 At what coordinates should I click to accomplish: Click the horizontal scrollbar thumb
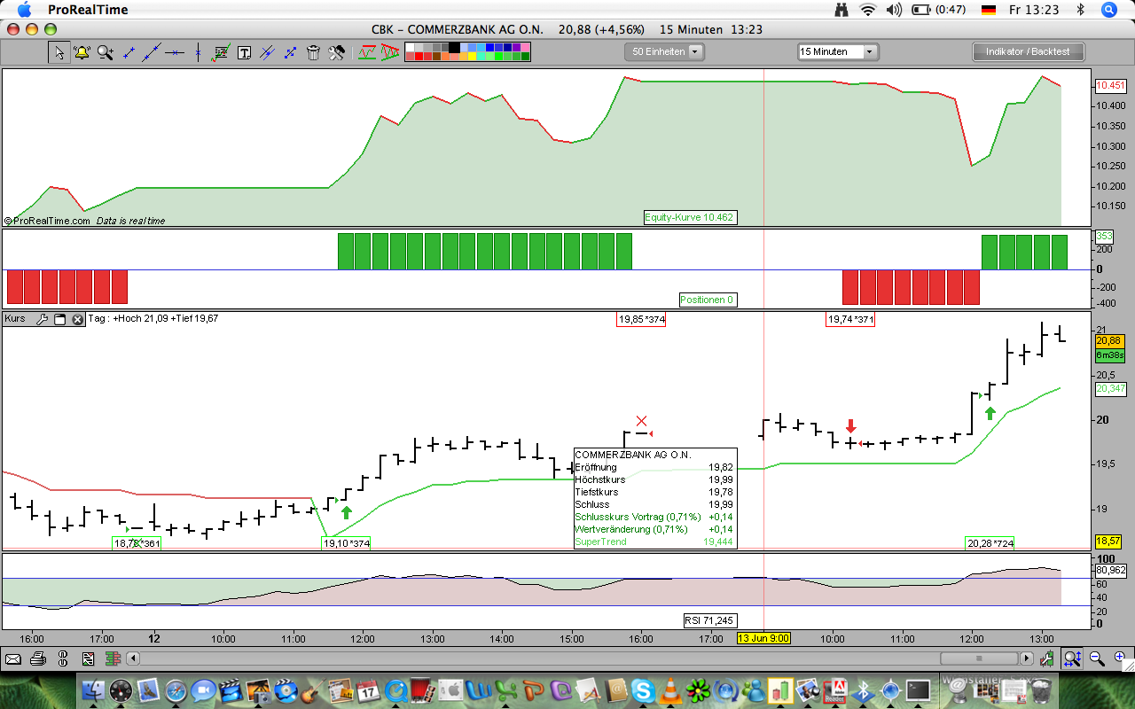point(979,658)
